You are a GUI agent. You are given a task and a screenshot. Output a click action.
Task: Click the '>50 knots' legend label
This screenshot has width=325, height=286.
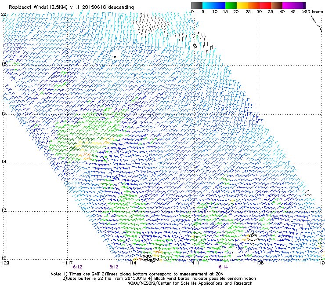pos(312,12)
